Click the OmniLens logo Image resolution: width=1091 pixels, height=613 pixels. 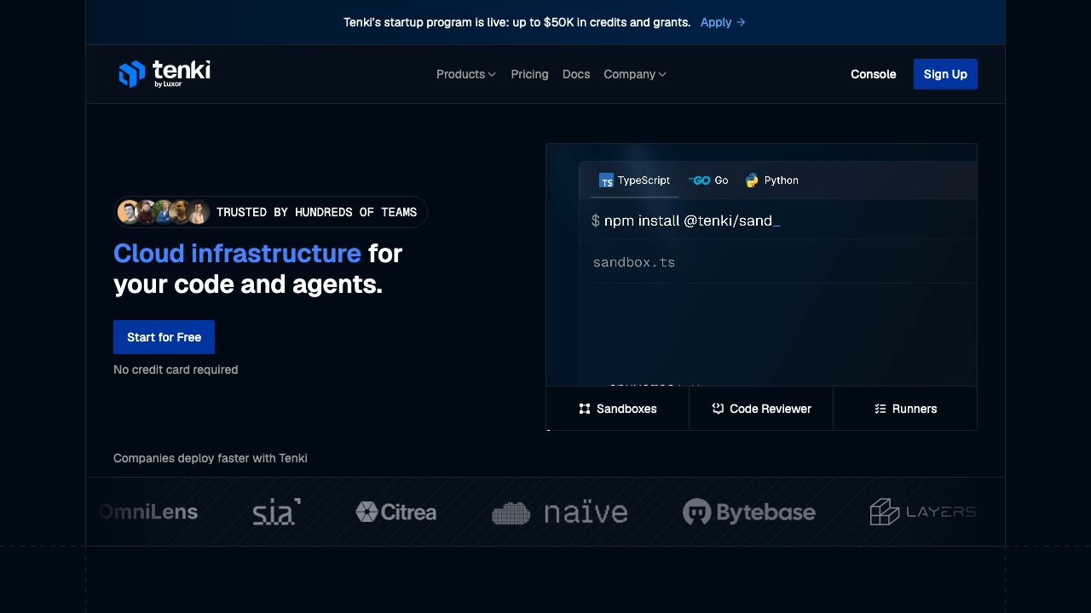(148, 512)
